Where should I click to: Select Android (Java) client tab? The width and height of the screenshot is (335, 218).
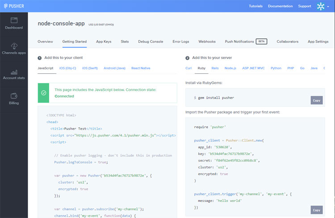[x=114, y=68]
